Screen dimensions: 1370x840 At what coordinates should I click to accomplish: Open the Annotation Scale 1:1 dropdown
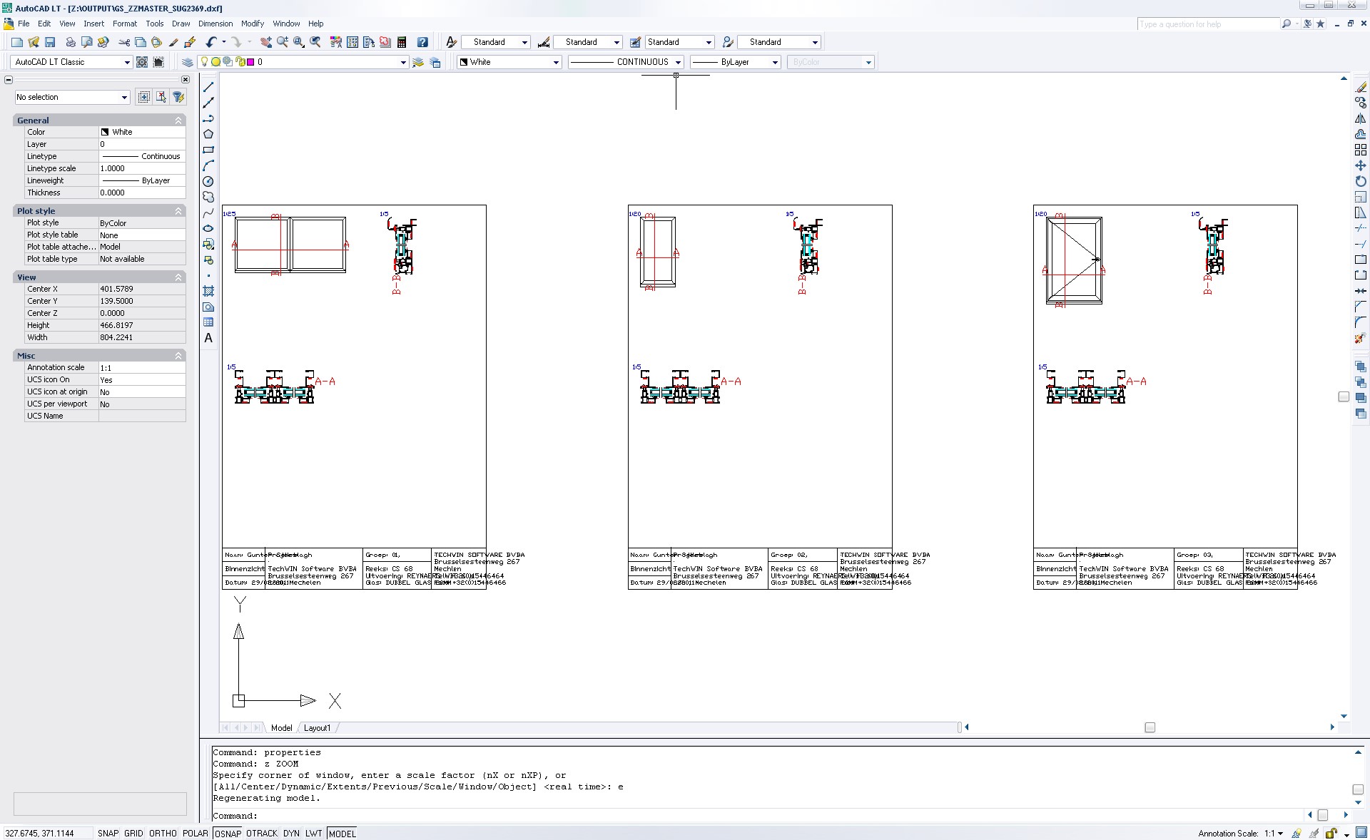[1274, 833]
